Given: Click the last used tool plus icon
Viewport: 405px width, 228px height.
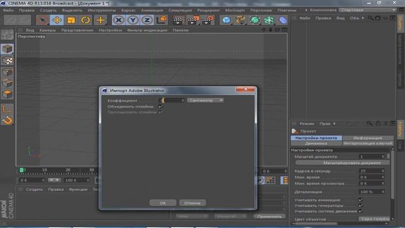Looking at the screenshot, I should pos(101,20).
